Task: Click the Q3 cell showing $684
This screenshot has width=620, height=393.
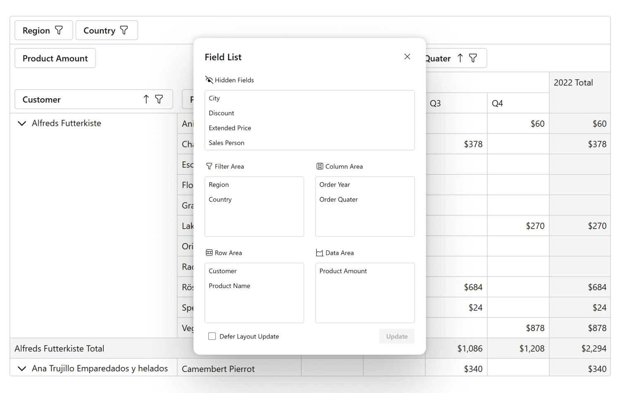Action: click(456, 287)
